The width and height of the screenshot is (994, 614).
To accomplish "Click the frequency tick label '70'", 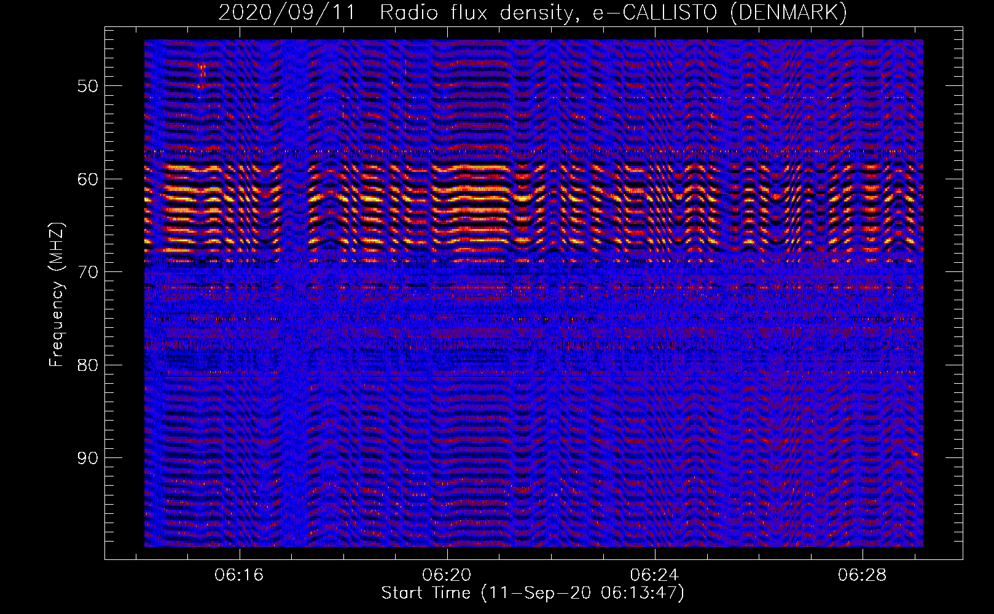I will click(x=88, y=272).
